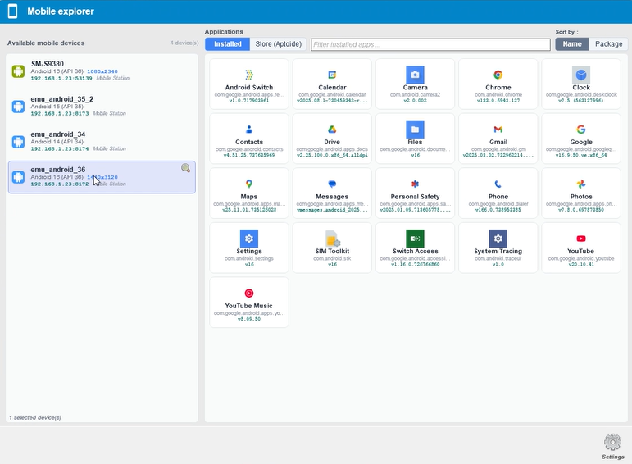Image resolution: width=632 pixels, height=464 pixels.
Task: Click Phone version v166.0.738953385
Action: point(498,210)
